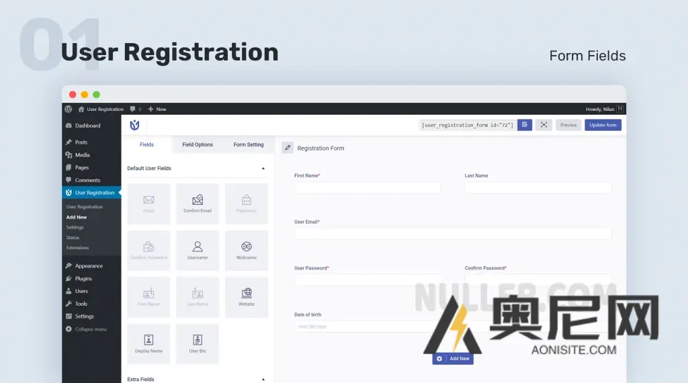Click the First Name input field
The height and width of the screenshot is (383, 688).
coord(368,187)
